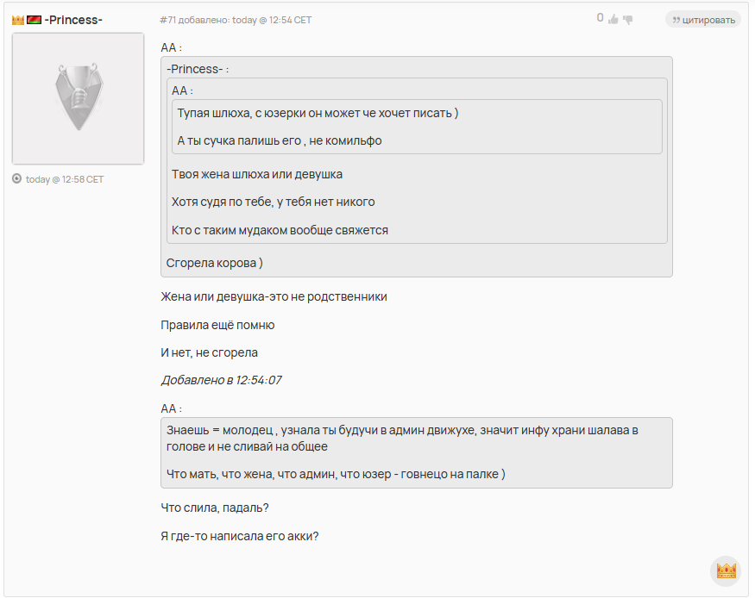Open post permalink #71

168,20
